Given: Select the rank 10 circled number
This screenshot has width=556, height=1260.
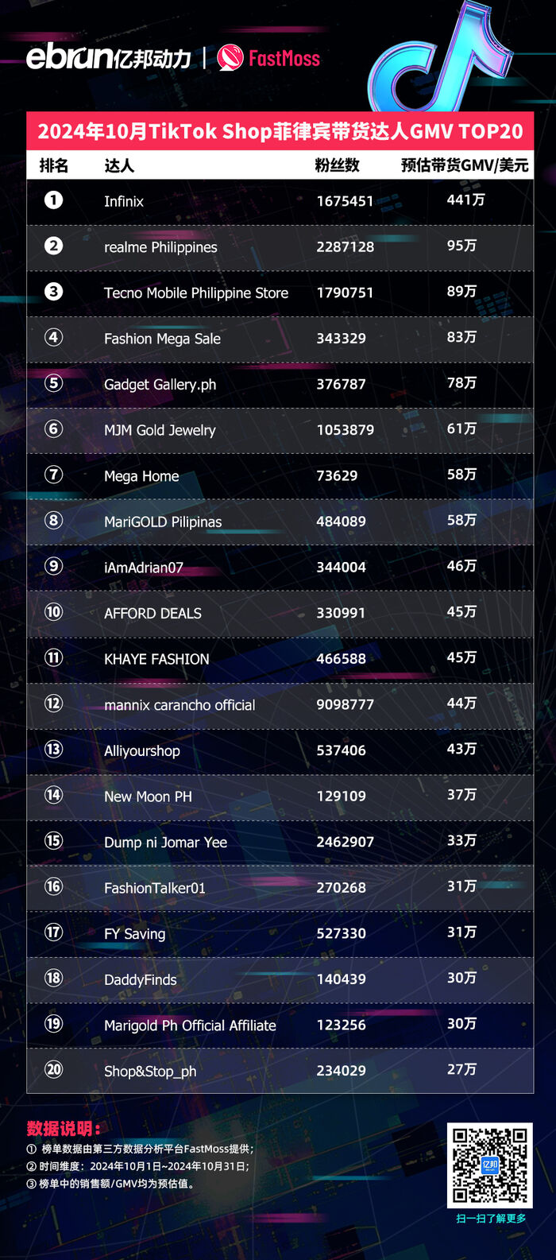Looking at the screenshot, I should coord(53,612).
